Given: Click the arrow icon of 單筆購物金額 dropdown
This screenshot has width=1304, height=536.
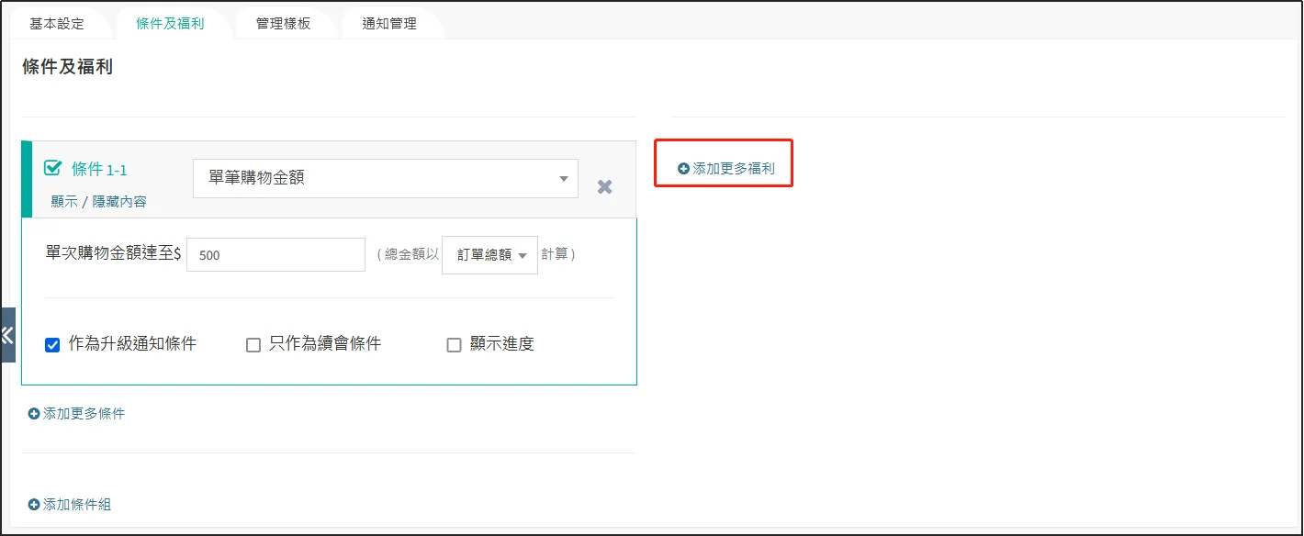Looking at the screenshot, I should (564, 179).
